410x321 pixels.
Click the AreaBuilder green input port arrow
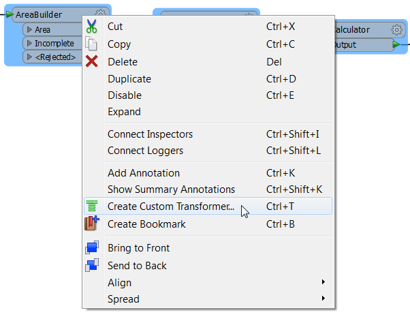10,14
